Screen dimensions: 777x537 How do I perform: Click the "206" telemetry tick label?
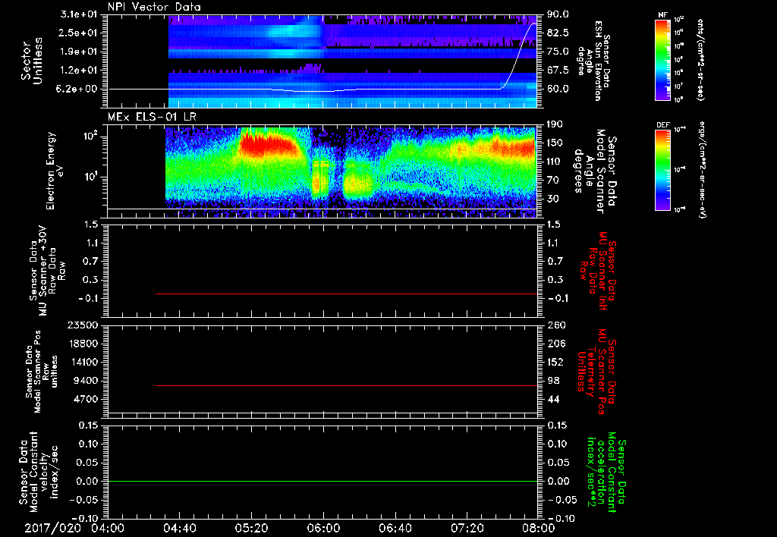[x=555, y=344]
